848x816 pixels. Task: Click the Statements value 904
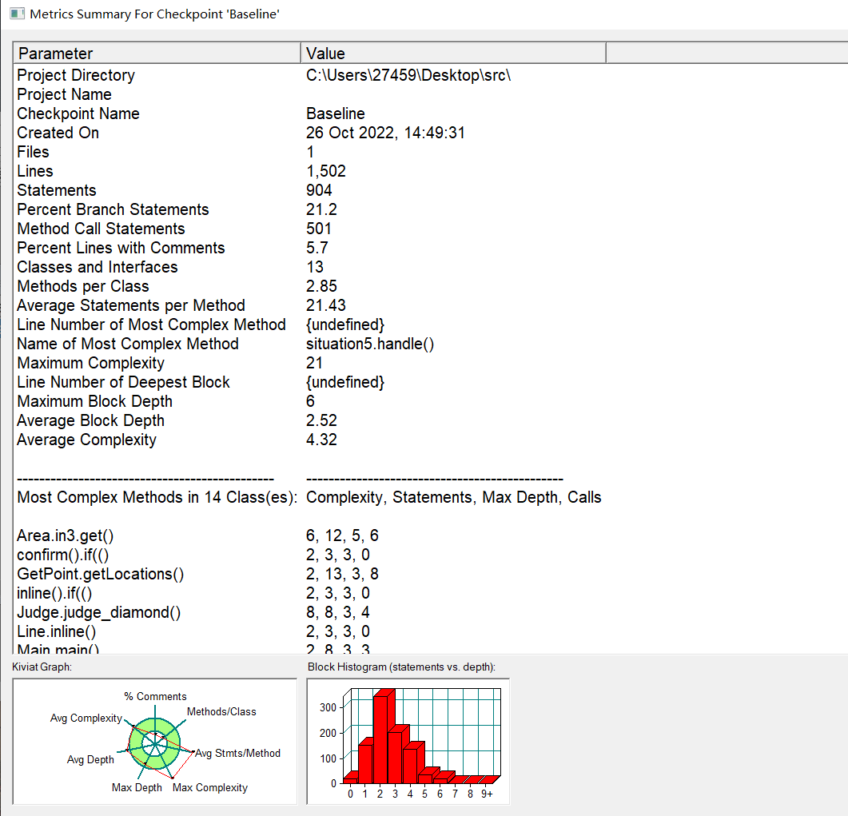[319, 190]
